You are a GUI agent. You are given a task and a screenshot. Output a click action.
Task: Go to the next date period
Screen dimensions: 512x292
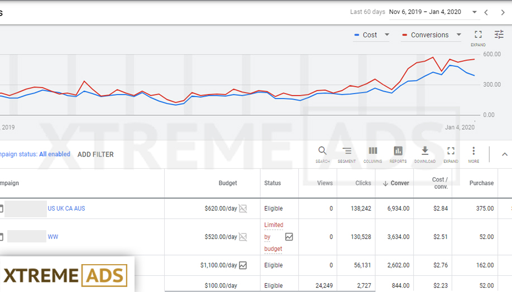tap(503, 12)
